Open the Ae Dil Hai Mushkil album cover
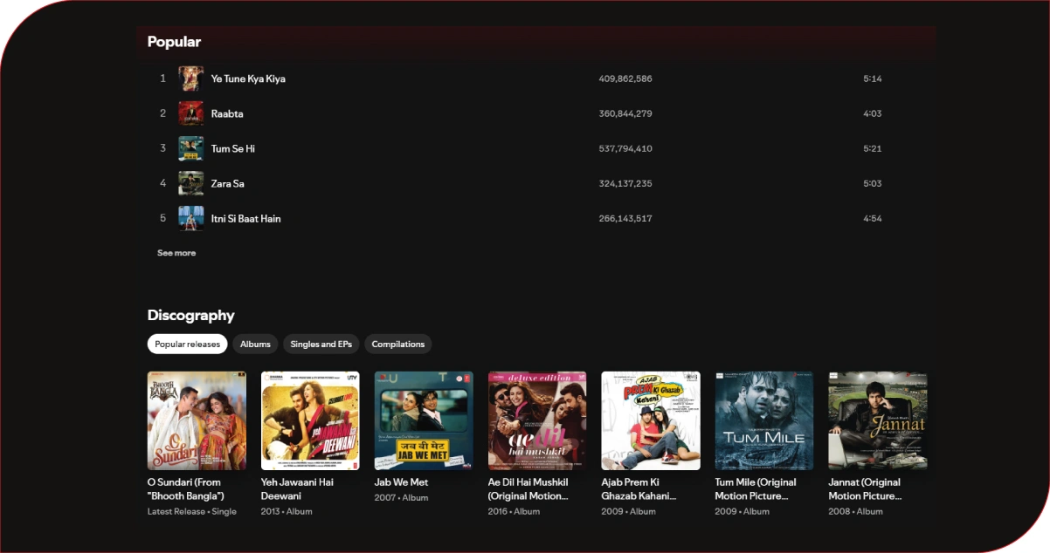The width and height of the screenshot is (1050, 553). (x=537, y=420)
